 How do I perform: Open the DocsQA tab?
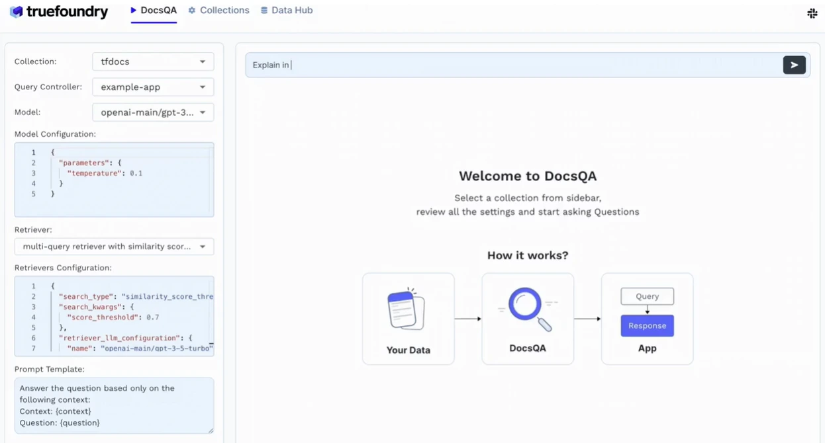point(154,11)
